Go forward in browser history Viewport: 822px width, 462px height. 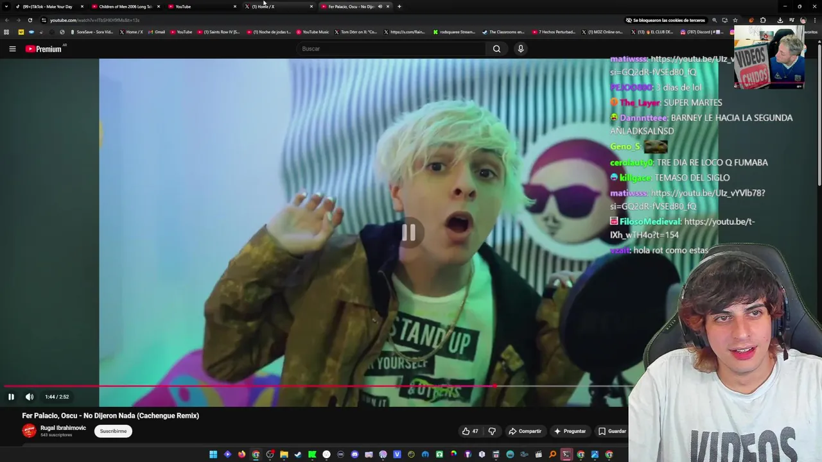[x=18, y=20]
